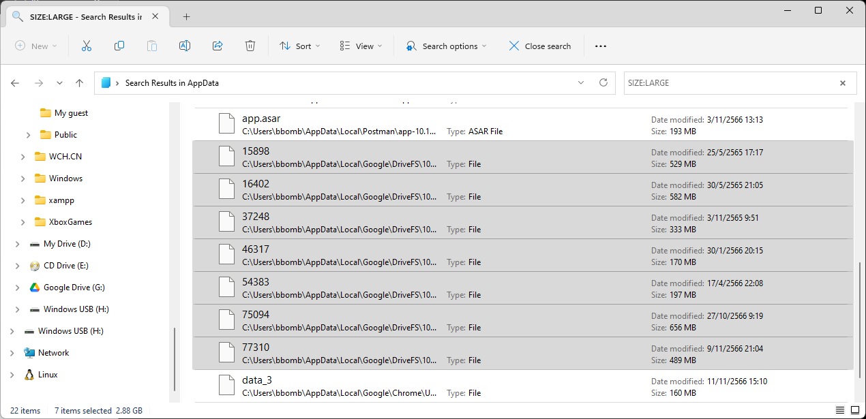Expand the Network tree node
Screen dimensions: 866x419
[x=12, y=353]
